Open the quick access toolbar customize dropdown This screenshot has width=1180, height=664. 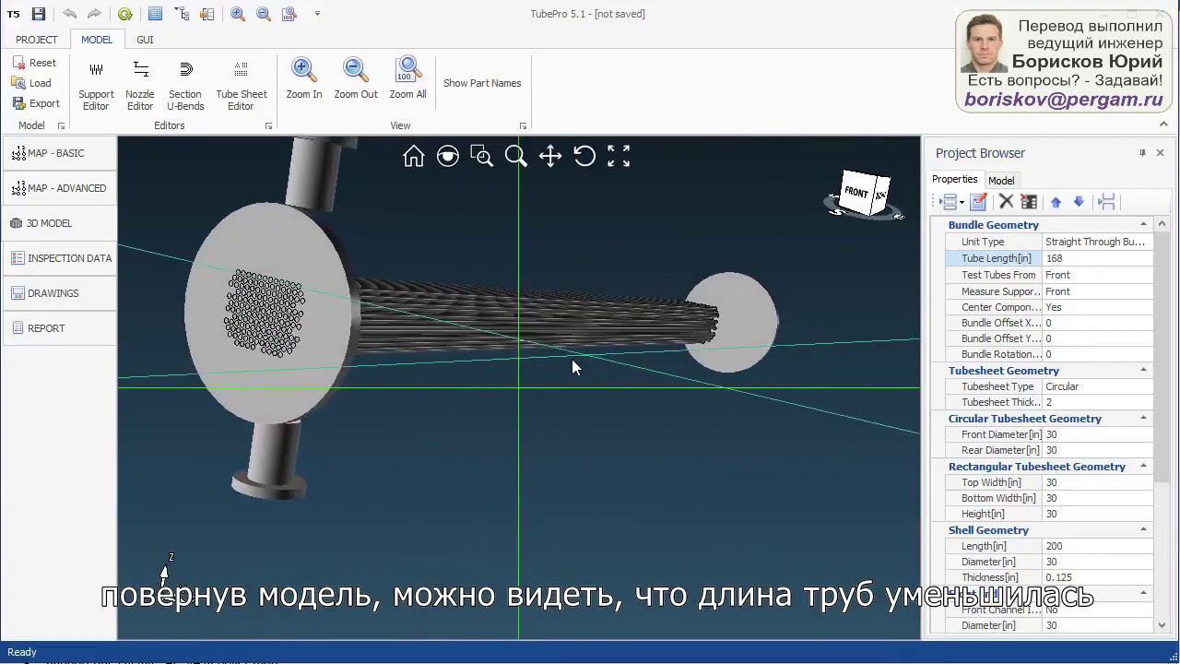(x=317, y=14)
